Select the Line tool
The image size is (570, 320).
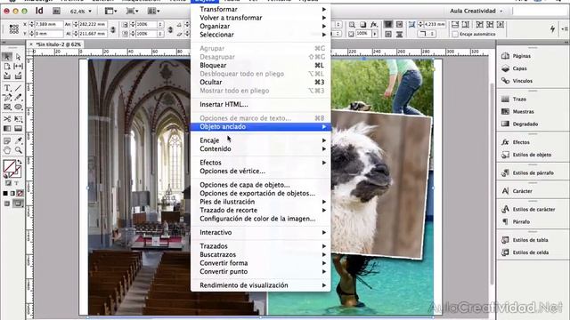point(18,88)
